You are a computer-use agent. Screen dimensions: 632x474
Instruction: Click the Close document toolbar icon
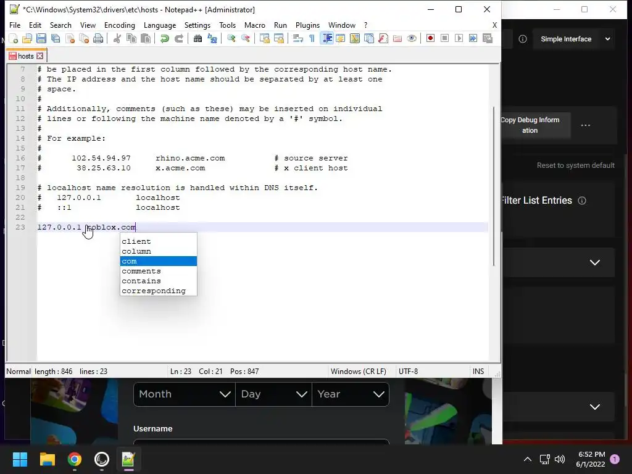(70, 39)
